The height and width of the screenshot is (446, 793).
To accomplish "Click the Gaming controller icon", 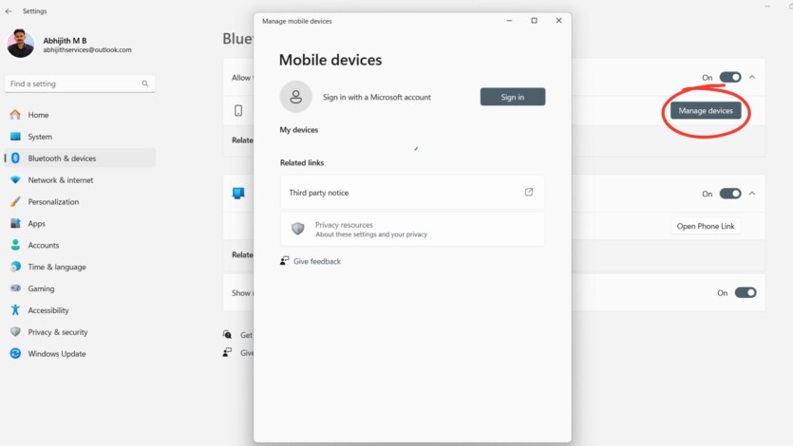I will [15, 288].
